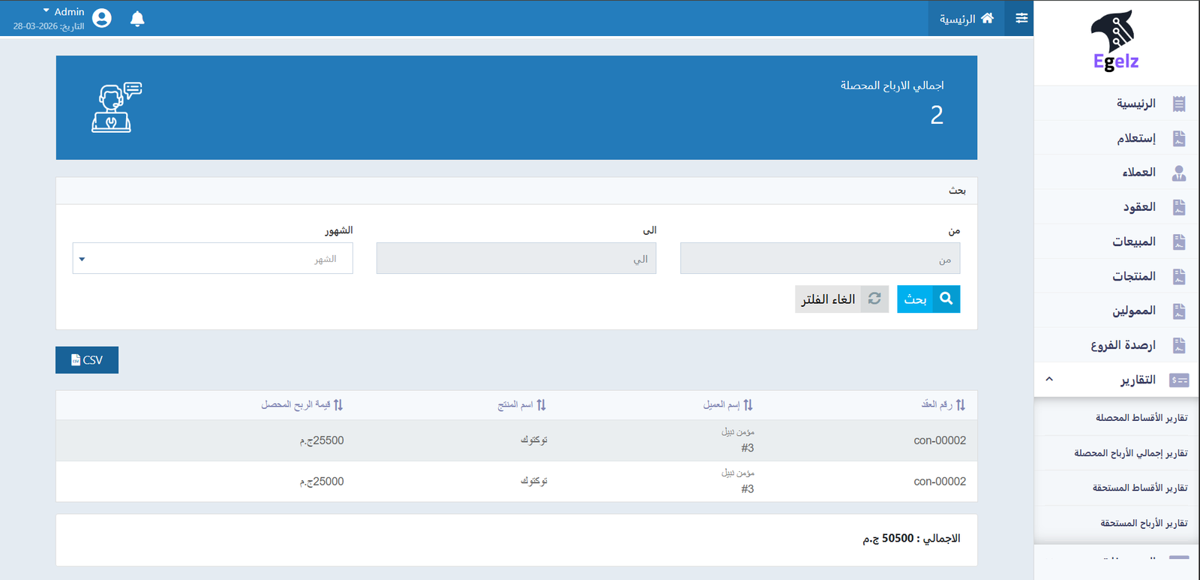
Task: Sort by اسم المنتج column arrows
Action: 541,405
